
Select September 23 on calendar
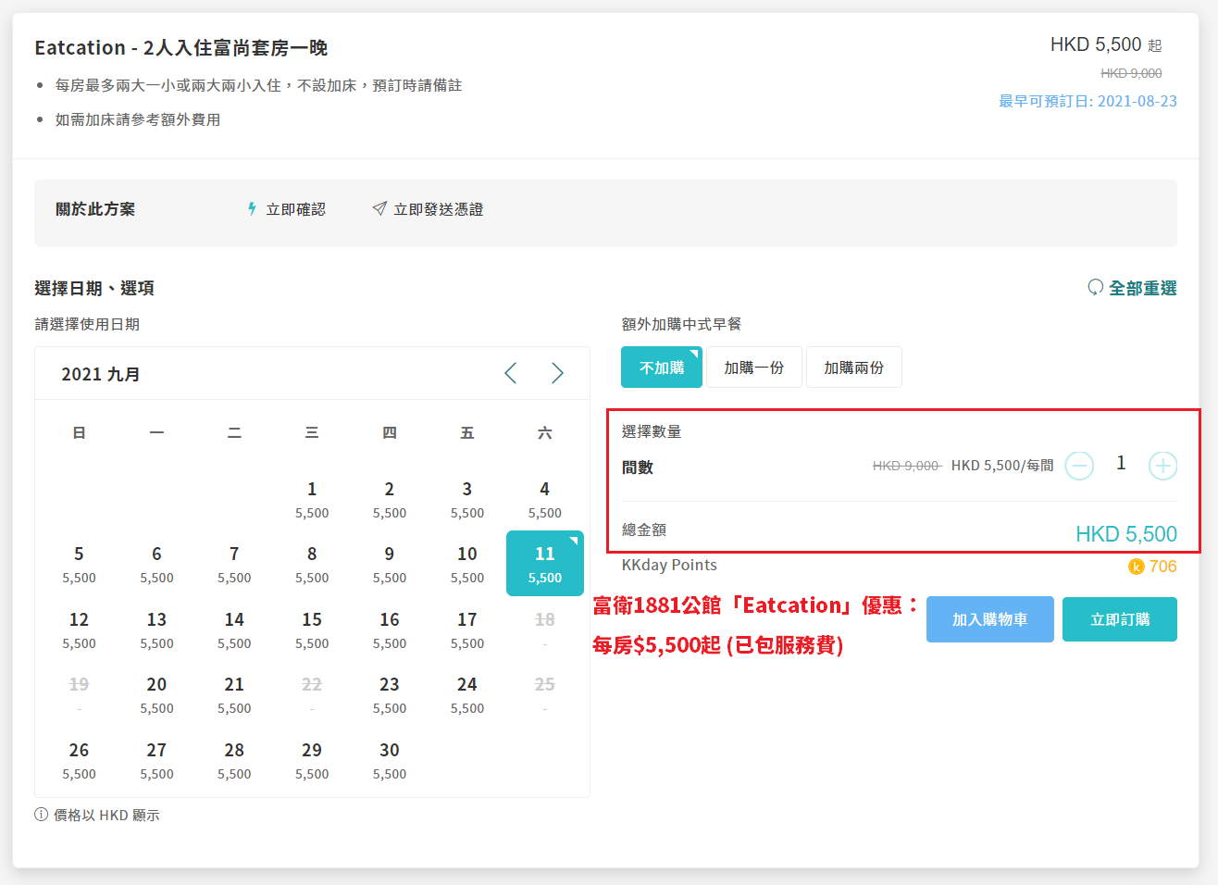390,694
